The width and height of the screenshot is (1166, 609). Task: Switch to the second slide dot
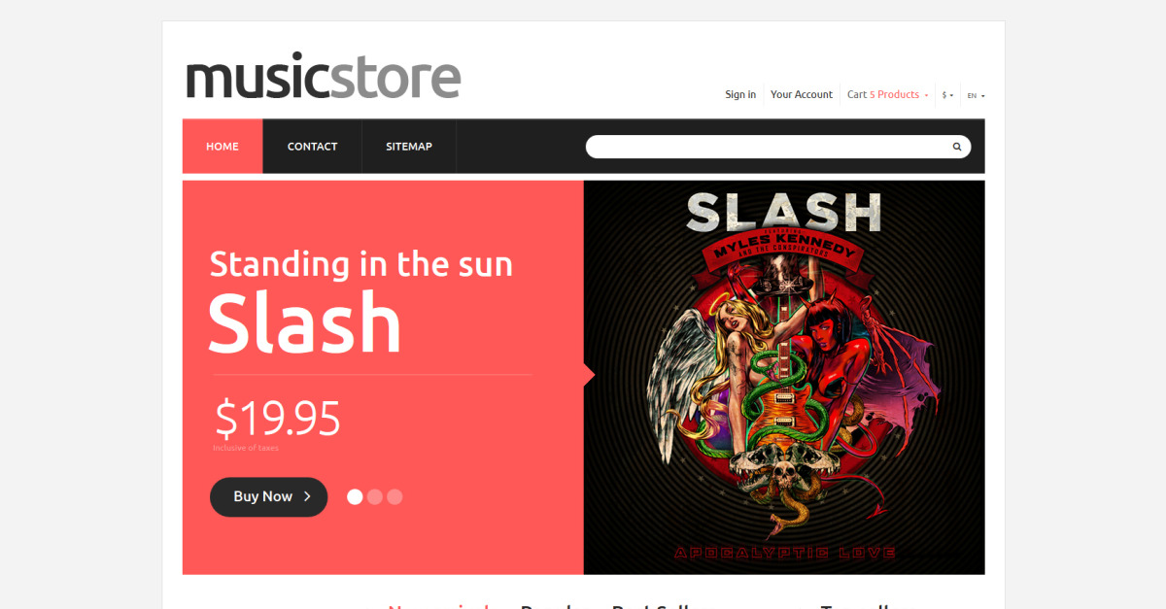375,496
